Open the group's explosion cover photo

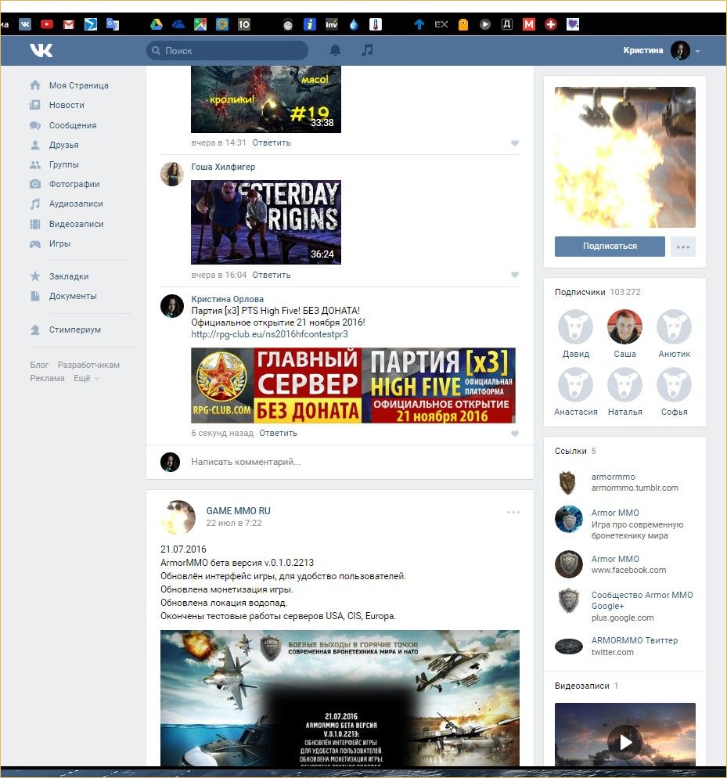(x=625, y=157)
